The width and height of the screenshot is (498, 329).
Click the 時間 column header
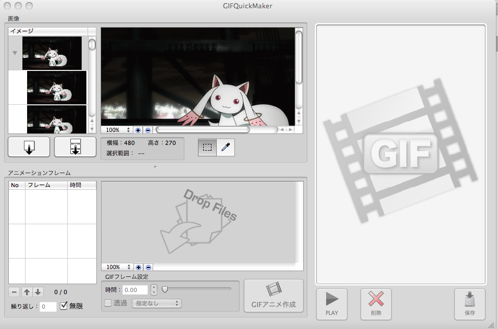82,185
